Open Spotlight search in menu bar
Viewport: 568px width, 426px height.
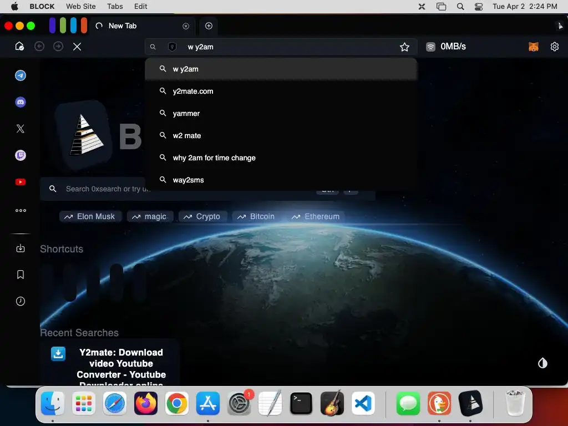[x=460, y=6]
